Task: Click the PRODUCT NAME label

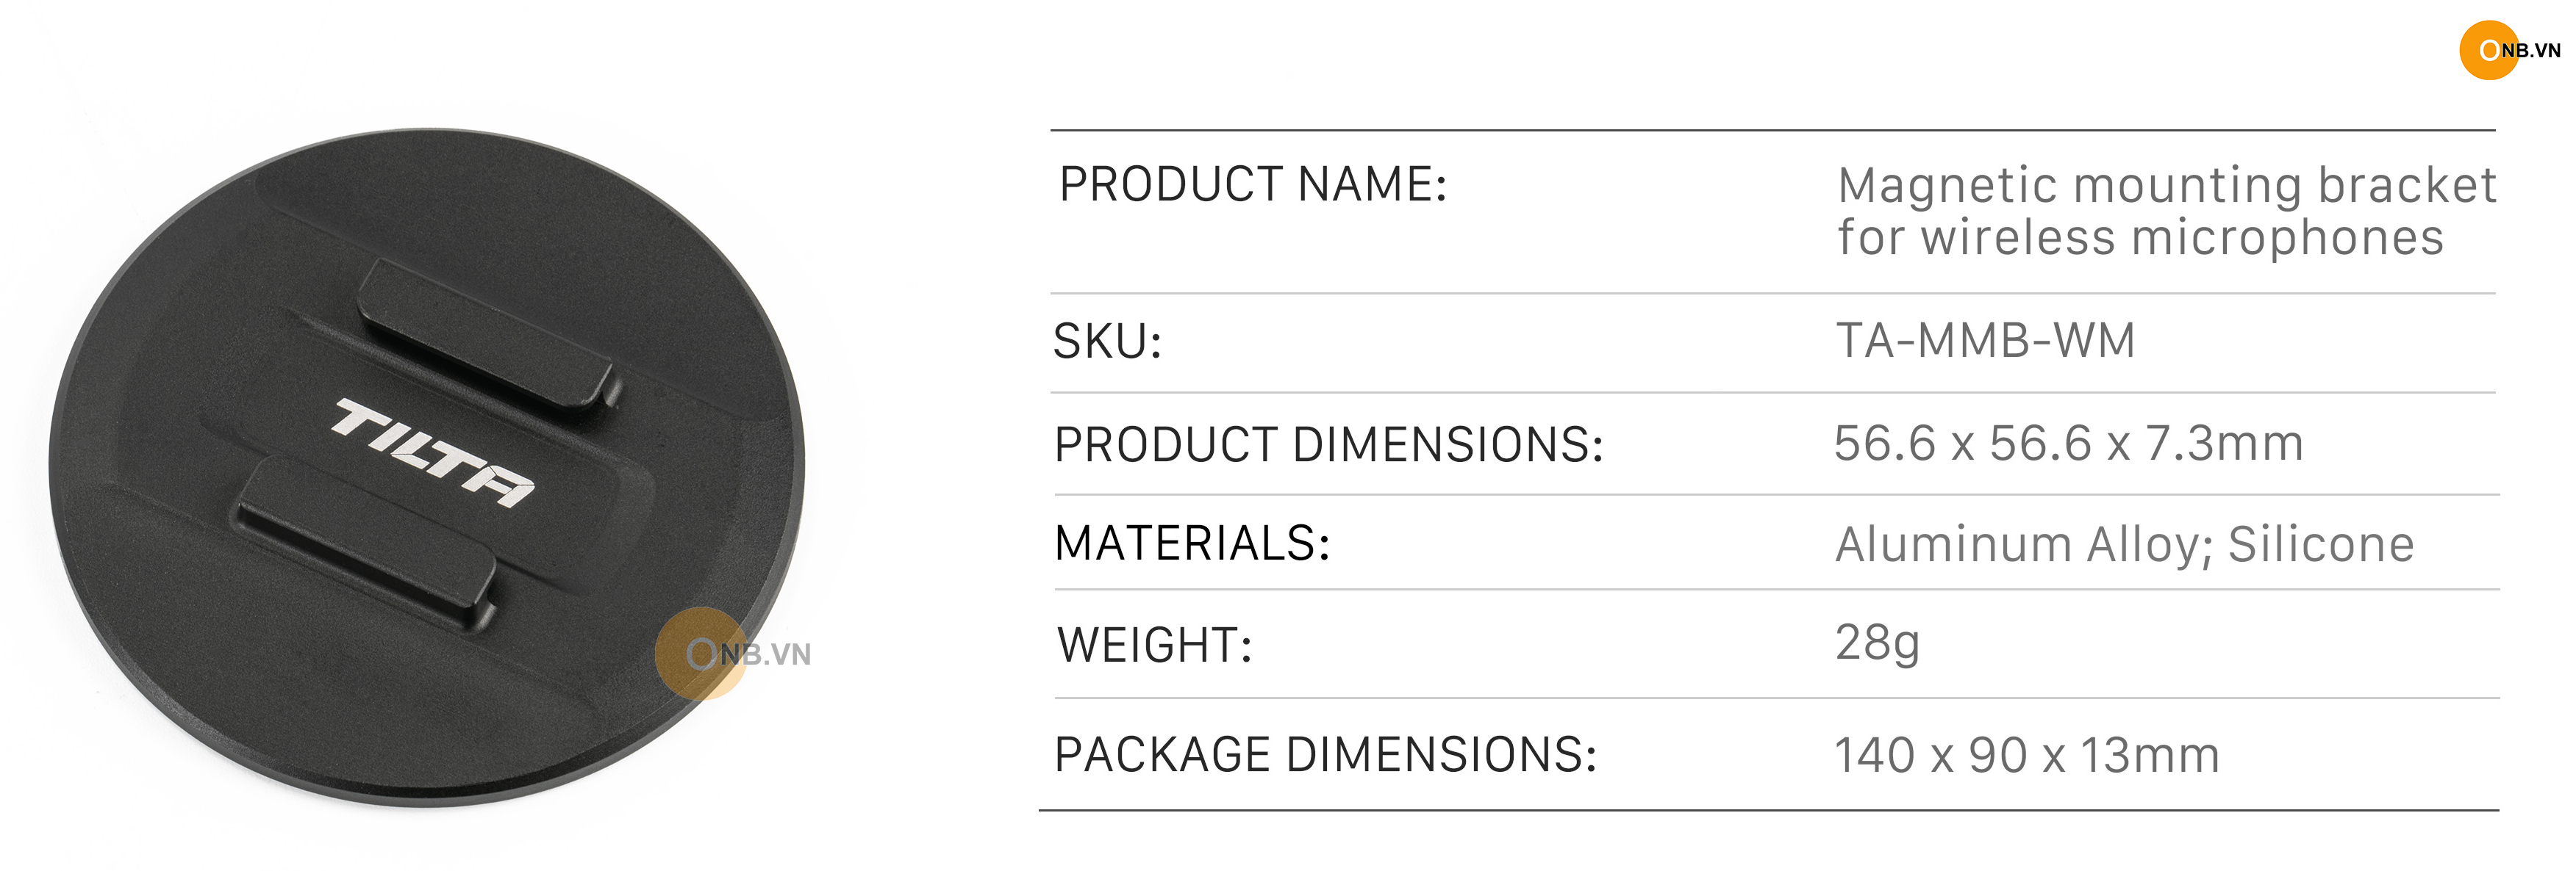Action: tap(1253, 185)
